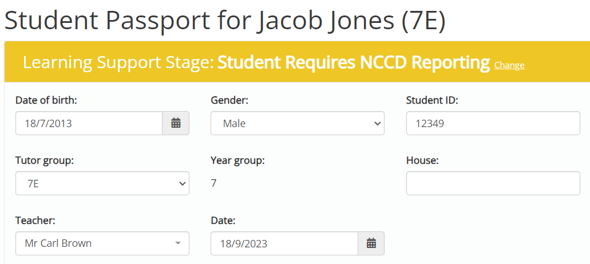The height and width of the screenshot is (264, 590).
Task: Click the empty House input field
Action: pos(493,183)
